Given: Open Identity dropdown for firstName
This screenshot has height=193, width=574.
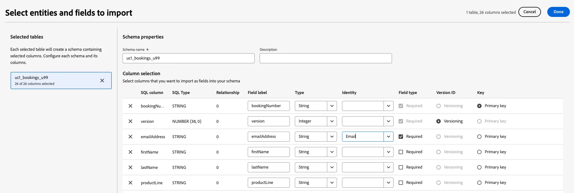Looking at the screenshot, I should 389,152.
